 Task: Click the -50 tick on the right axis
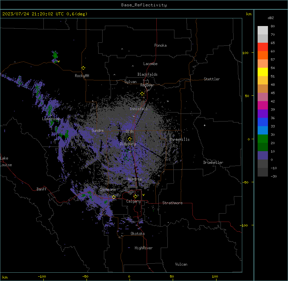[245, 182]
